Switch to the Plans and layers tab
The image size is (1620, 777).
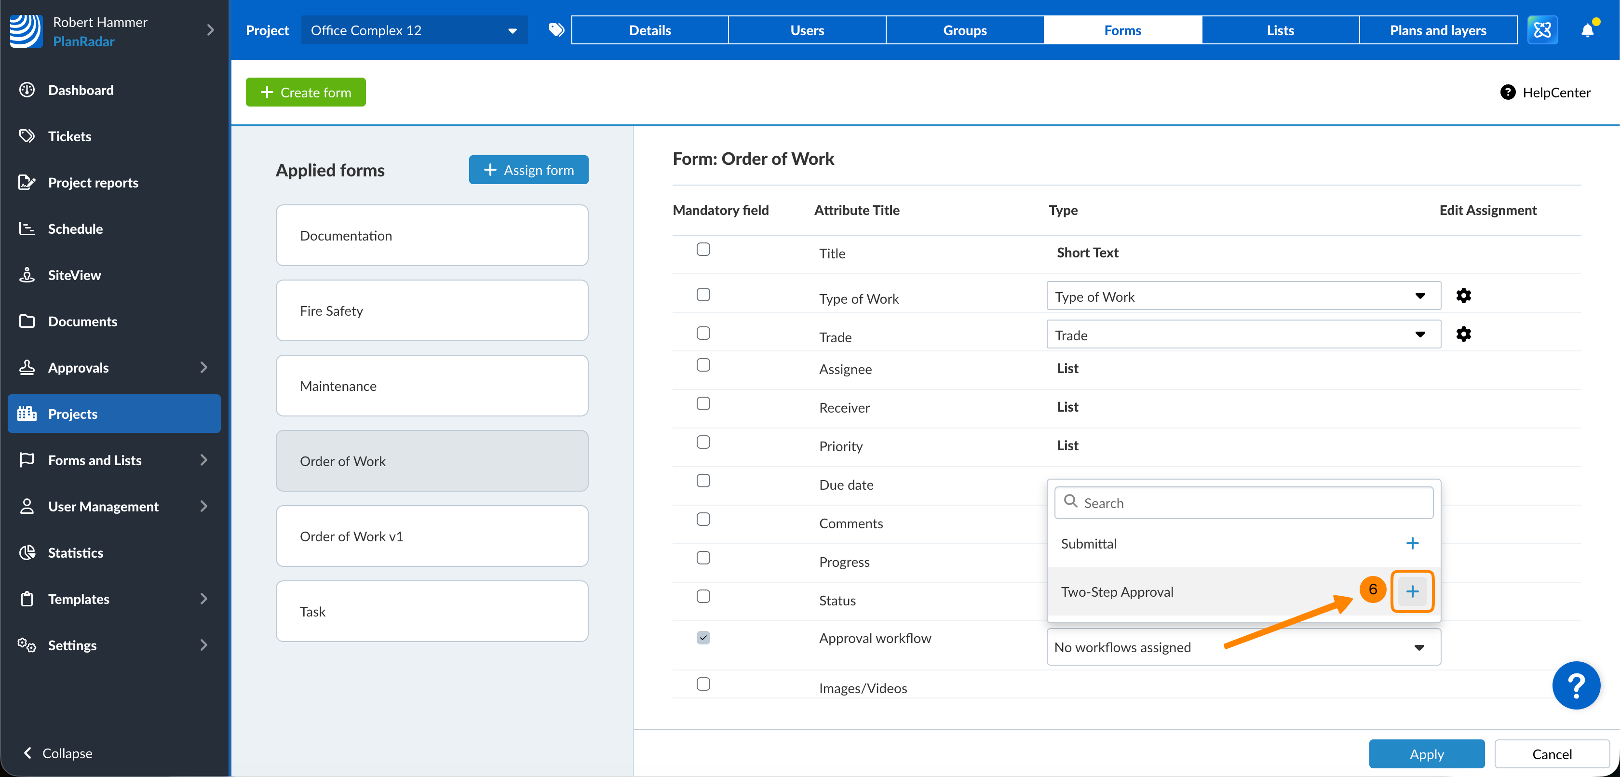coord(1438,30)
